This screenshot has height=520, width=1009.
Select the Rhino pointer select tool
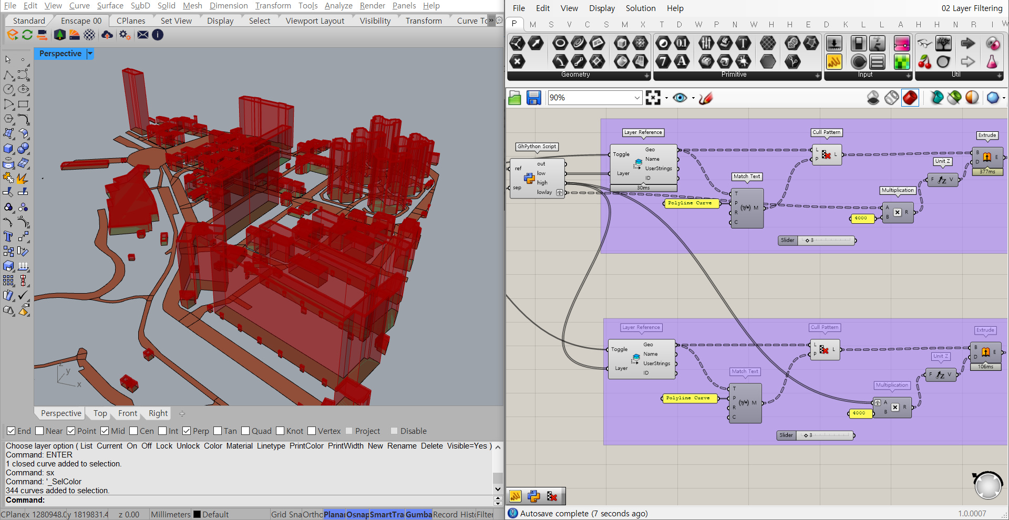click(8, 60)
